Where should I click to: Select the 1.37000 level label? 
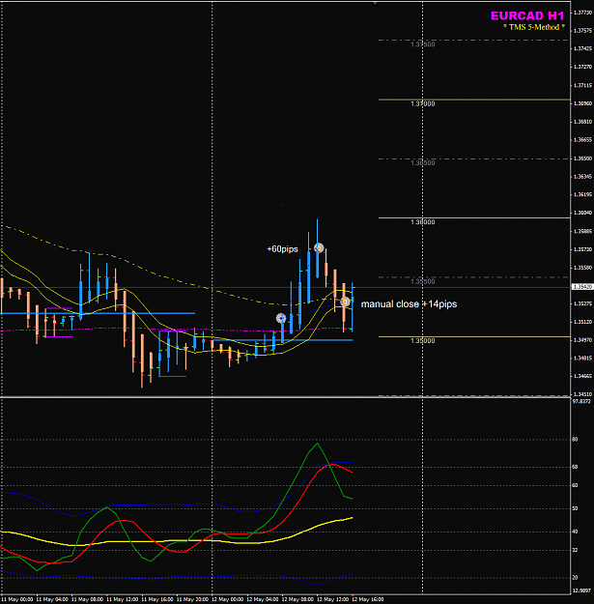tap(423, 104)
